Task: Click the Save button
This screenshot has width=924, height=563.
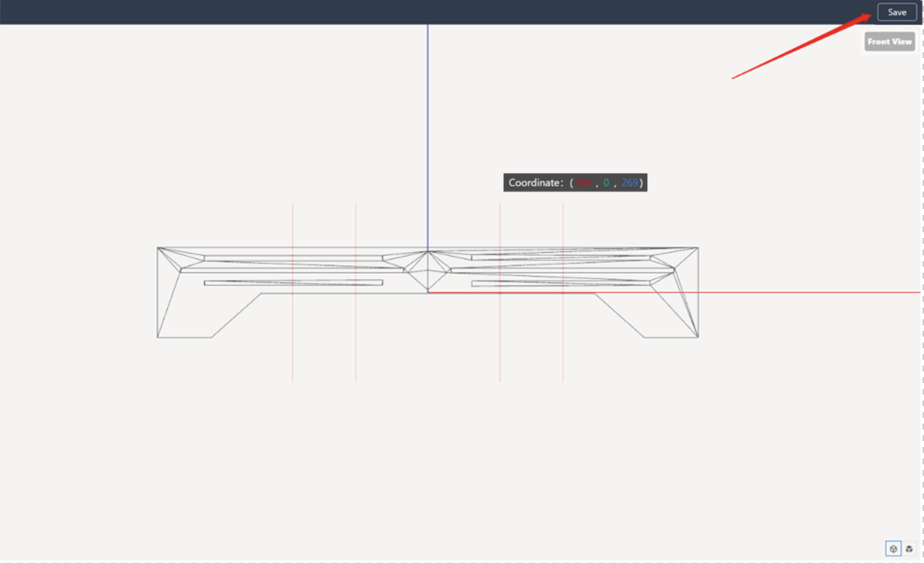Action: tap(897, 12)
